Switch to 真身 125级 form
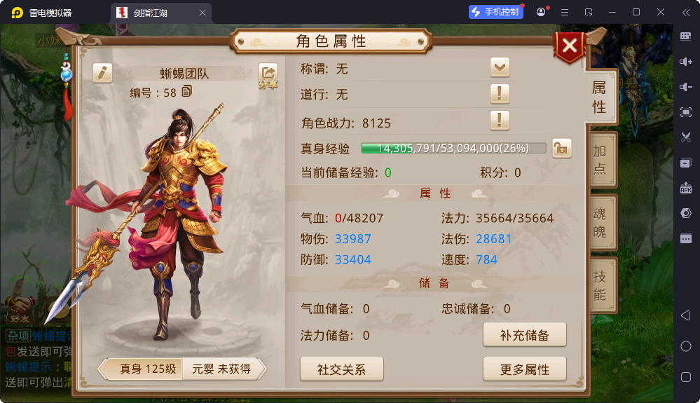700x403 pixels. (142, 369)
